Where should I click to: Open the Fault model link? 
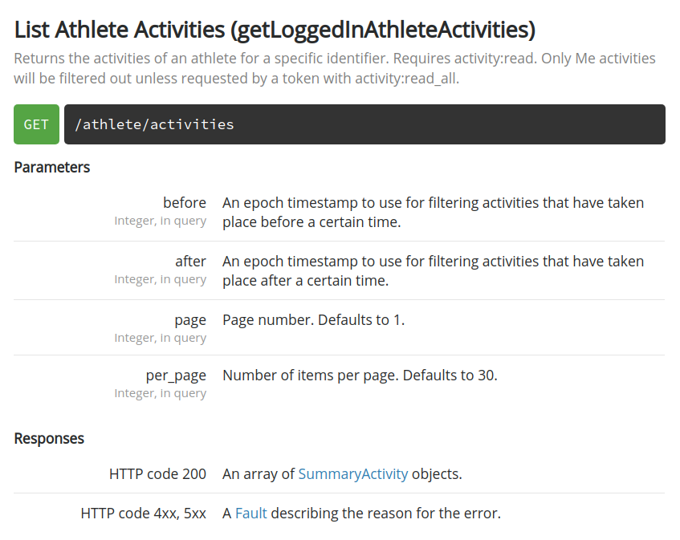(251, 514)
